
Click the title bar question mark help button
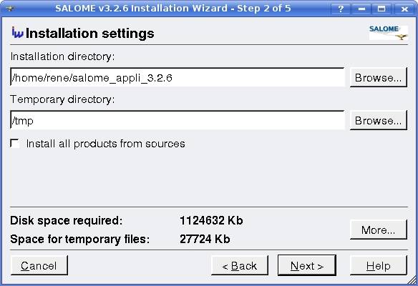pyautogui.click(x=341, y=9)
